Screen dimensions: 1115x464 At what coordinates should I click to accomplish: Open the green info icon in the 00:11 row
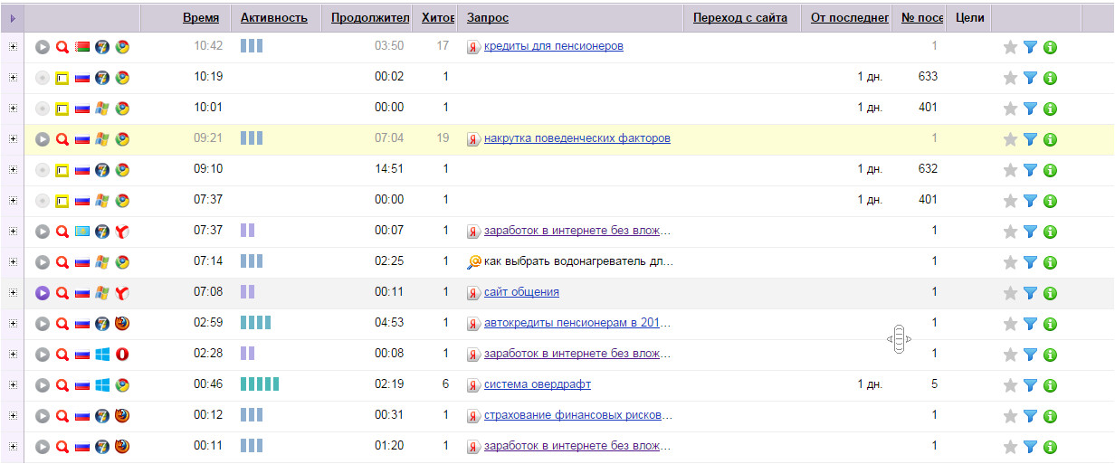[1051, 447]
